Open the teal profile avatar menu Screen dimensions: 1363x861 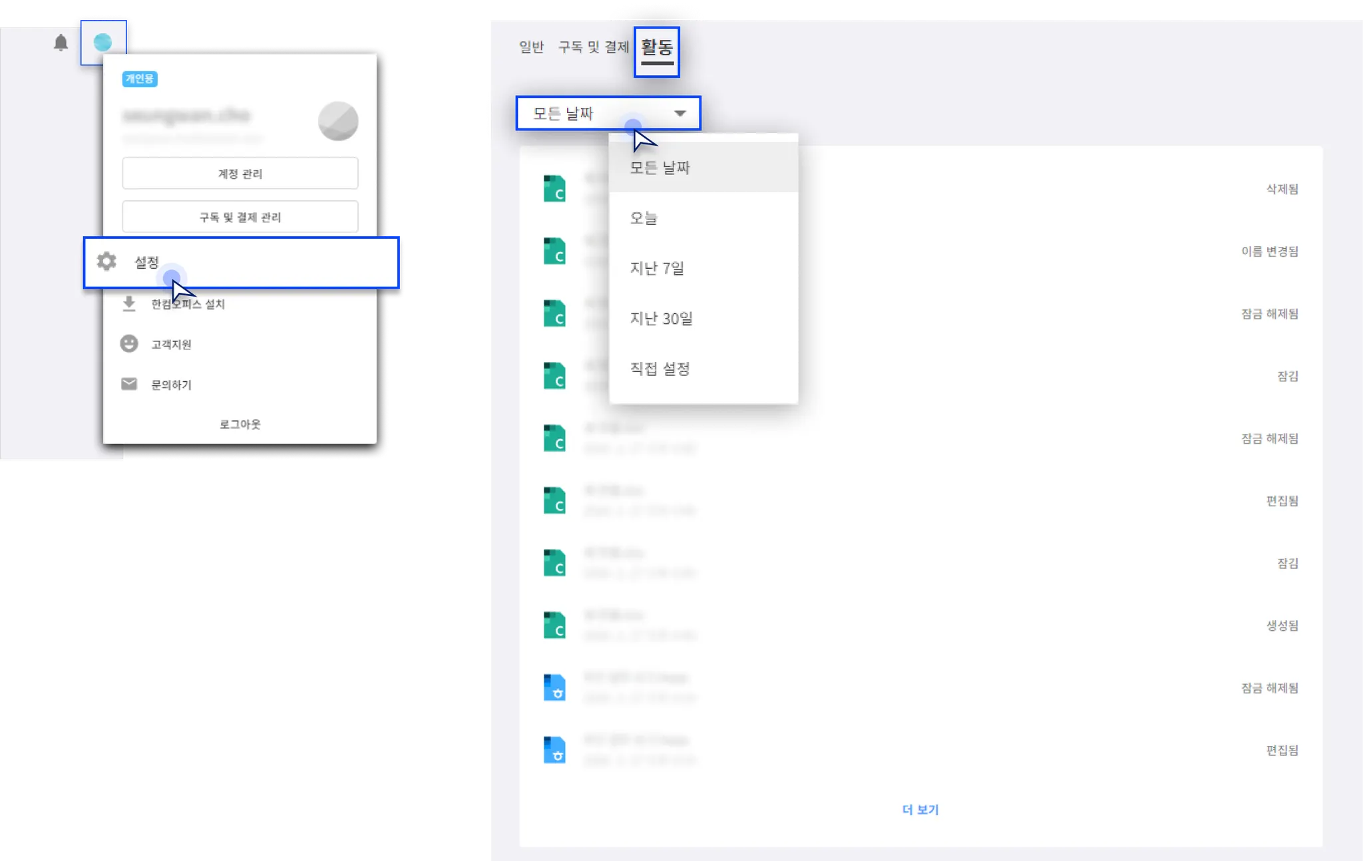coord(103,43)
